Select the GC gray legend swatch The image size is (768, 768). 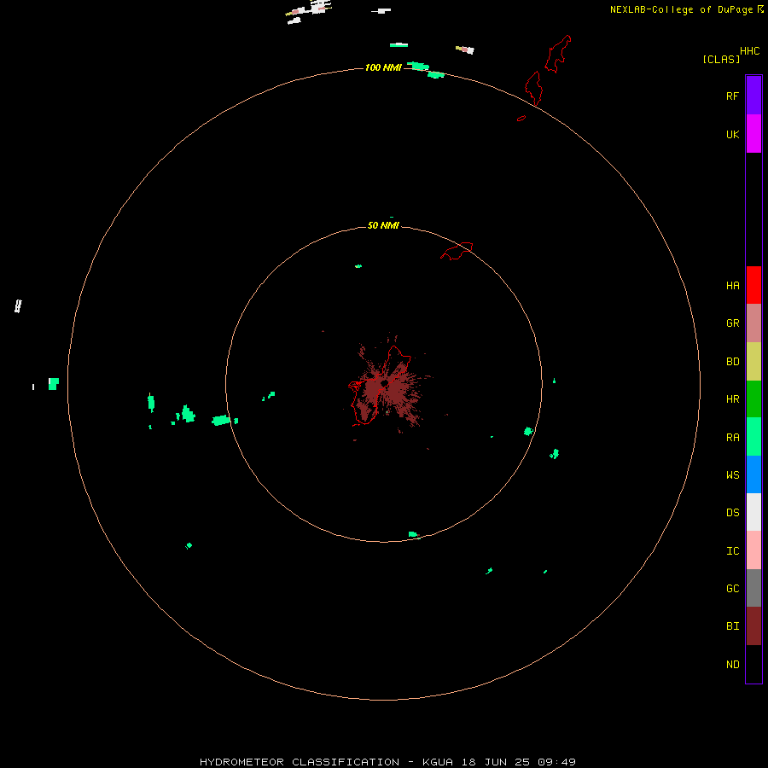coord(753,588)
